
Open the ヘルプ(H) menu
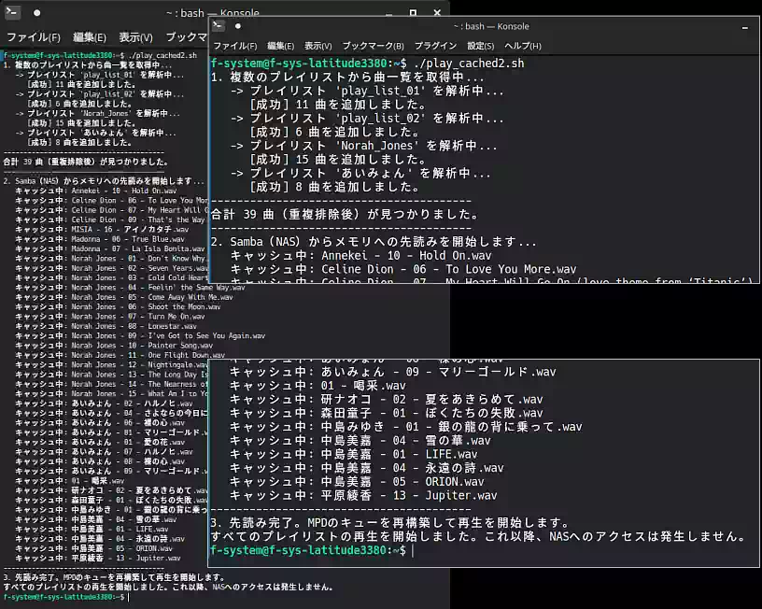522,46
